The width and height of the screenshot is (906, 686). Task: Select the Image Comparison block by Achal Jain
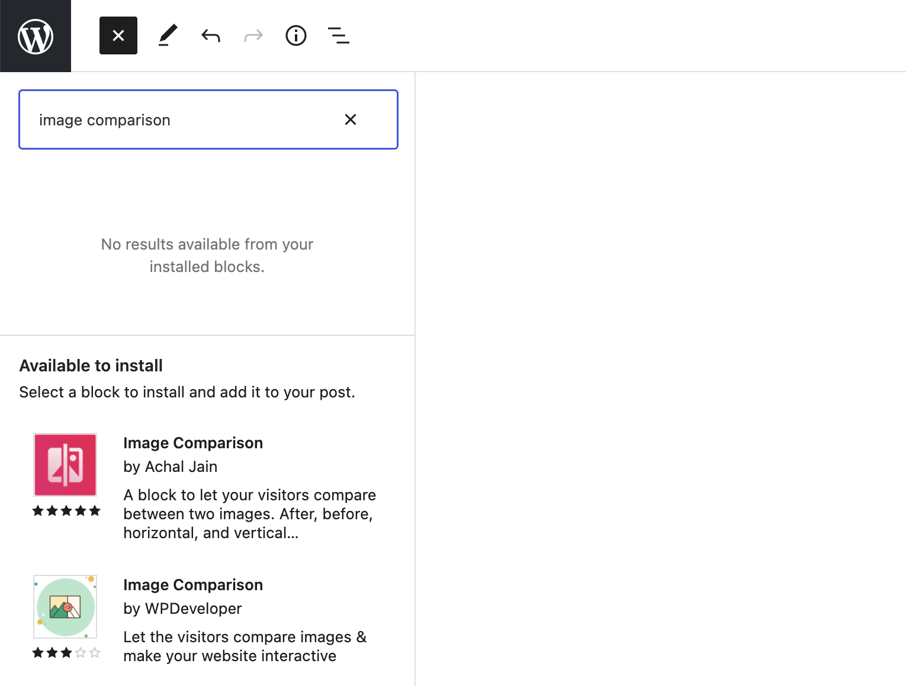coord(193,442)
